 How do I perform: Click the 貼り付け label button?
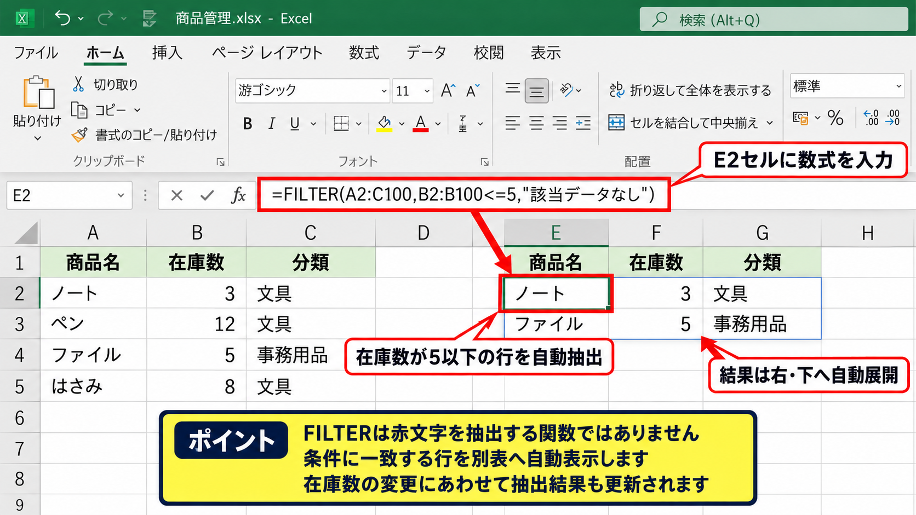pos(37,121)
